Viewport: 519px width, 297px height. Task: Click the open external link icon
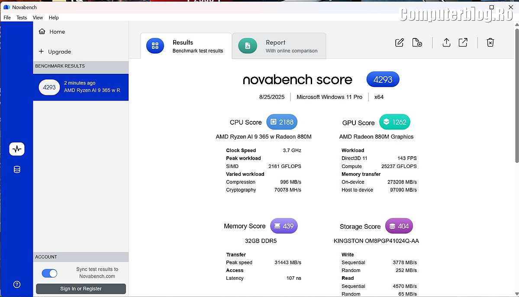pyautogui.click(x=463, y=43)
